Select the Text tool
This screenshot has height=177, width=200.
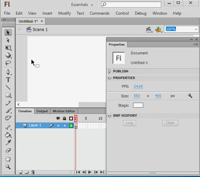coord(8,80)
